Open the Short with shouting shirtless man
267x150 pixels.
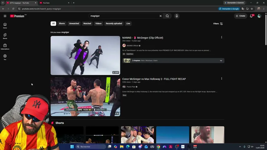pos(208,135)
